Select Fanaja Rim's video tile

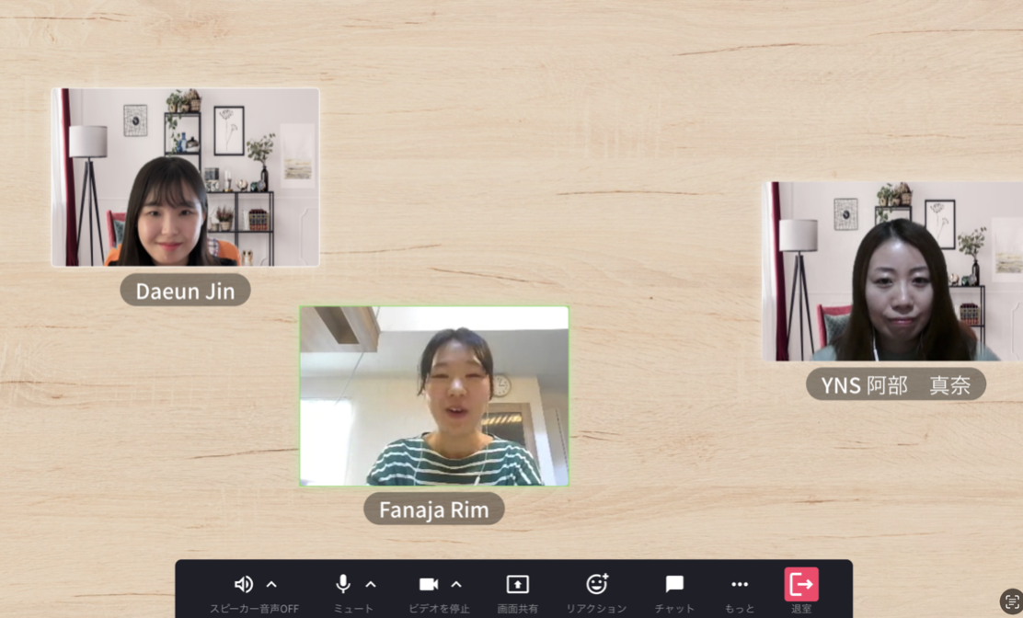(x=434, y=395)
